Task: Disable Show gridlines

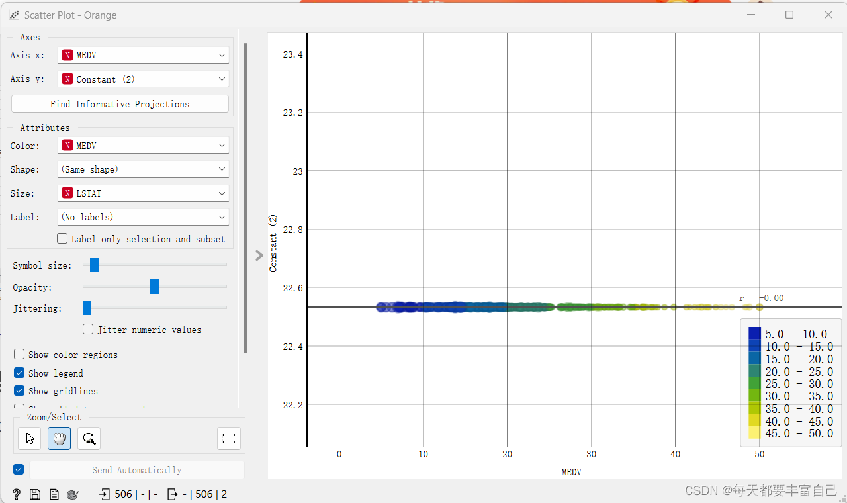Action: click(19, 391)
